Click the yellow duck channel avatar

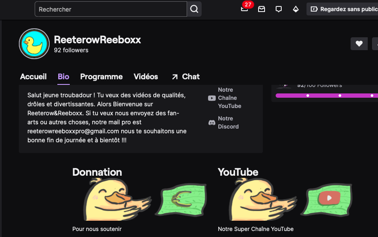pos(34,44)
